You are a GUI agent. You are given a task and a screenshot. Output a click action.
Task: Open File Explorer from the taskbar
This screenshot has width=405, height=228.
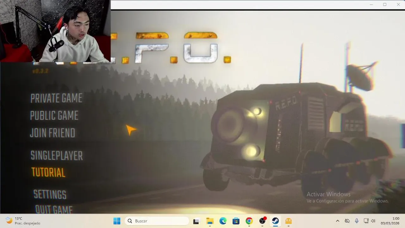coord(210,221)
